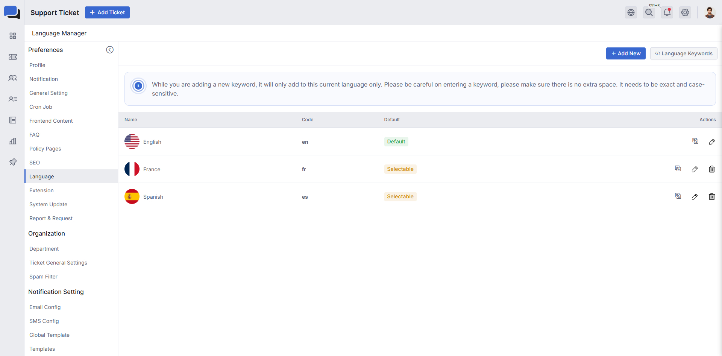Open the notifications bell

tap(667, 12)
